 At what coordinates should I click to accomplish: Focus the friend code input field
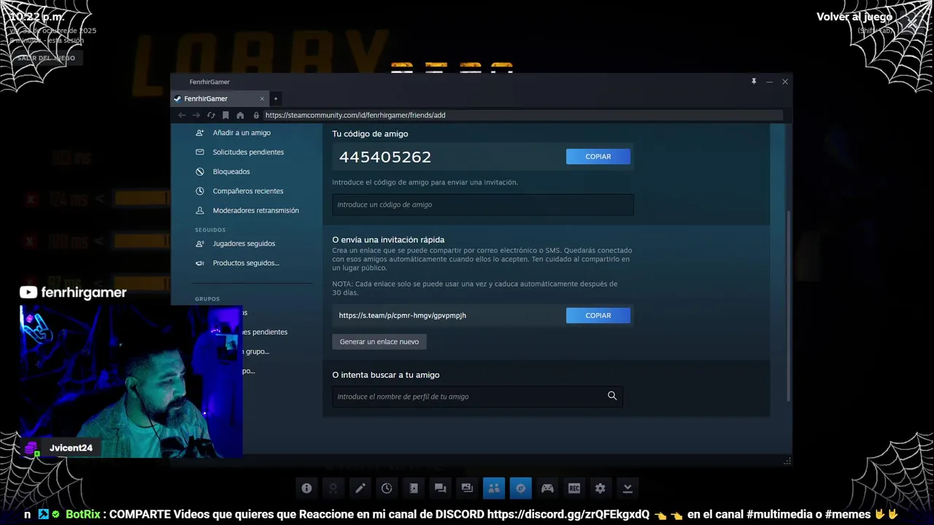[482, 204]
